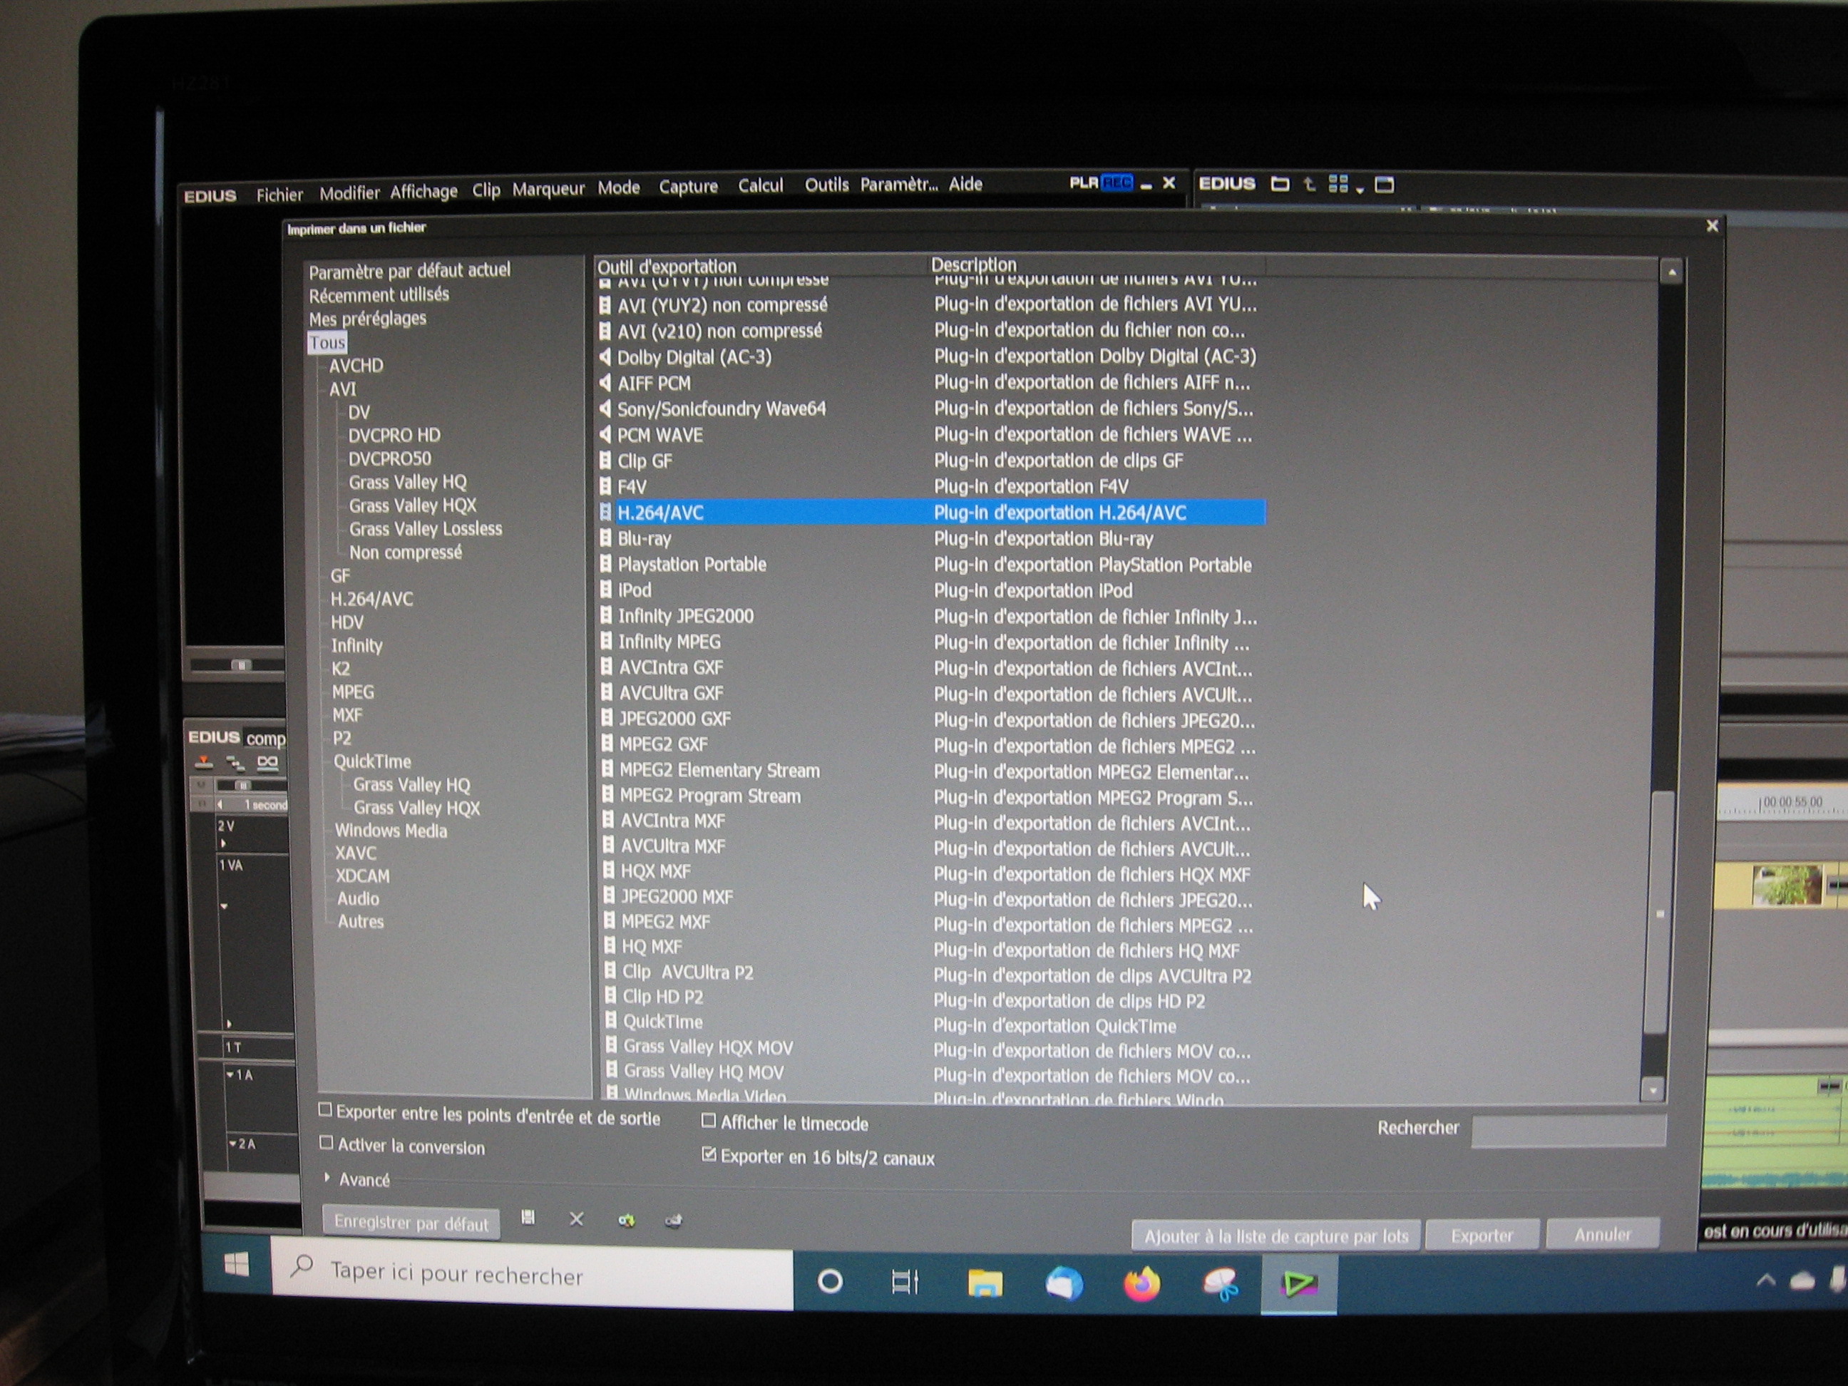Screen dimensions: 1848x1386
Task: Select AVCHD in the category tree
Action: tap(356, 365)
